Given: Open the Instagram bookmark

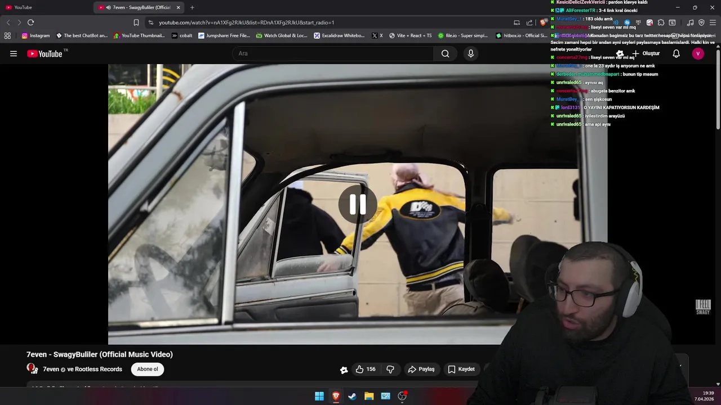Looking at the screenshot, I should (x=35, y=35).
